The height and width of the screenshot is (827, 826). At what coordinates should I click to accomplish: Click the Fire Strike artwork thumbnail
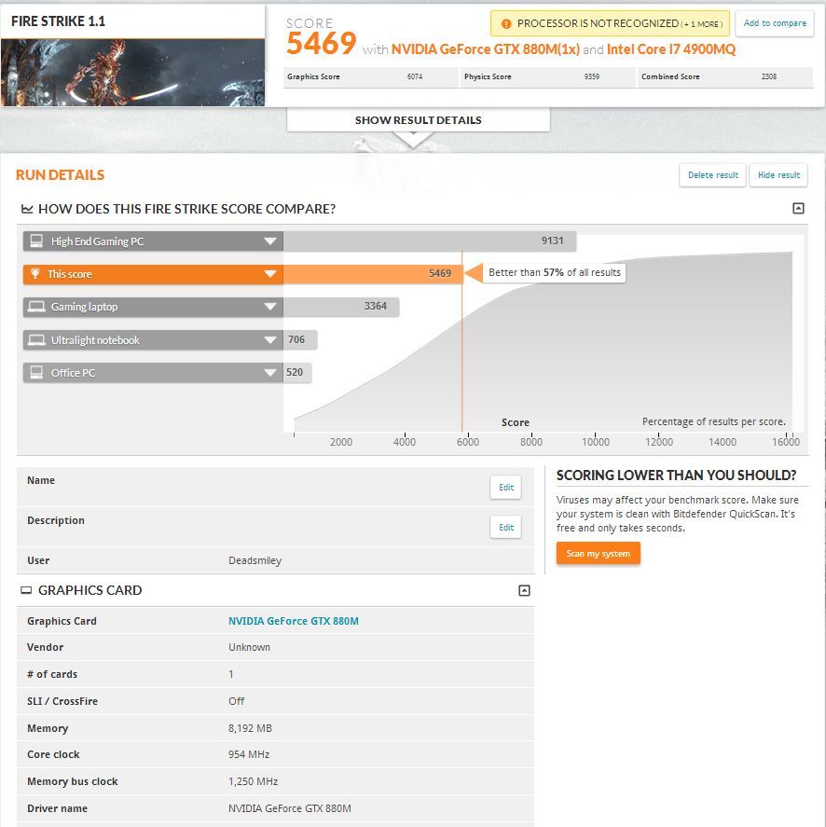tap(132, 73)
